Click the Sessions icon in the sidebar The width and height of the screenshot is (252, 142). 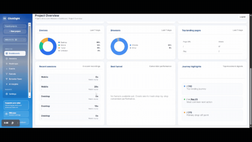tap(6, 59)
